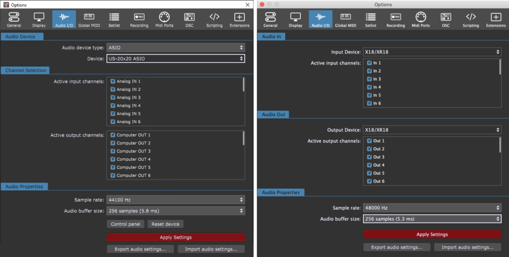
Task: Toggle Computer OUT 2 output channel checkbox
Action: pos(113,143)
